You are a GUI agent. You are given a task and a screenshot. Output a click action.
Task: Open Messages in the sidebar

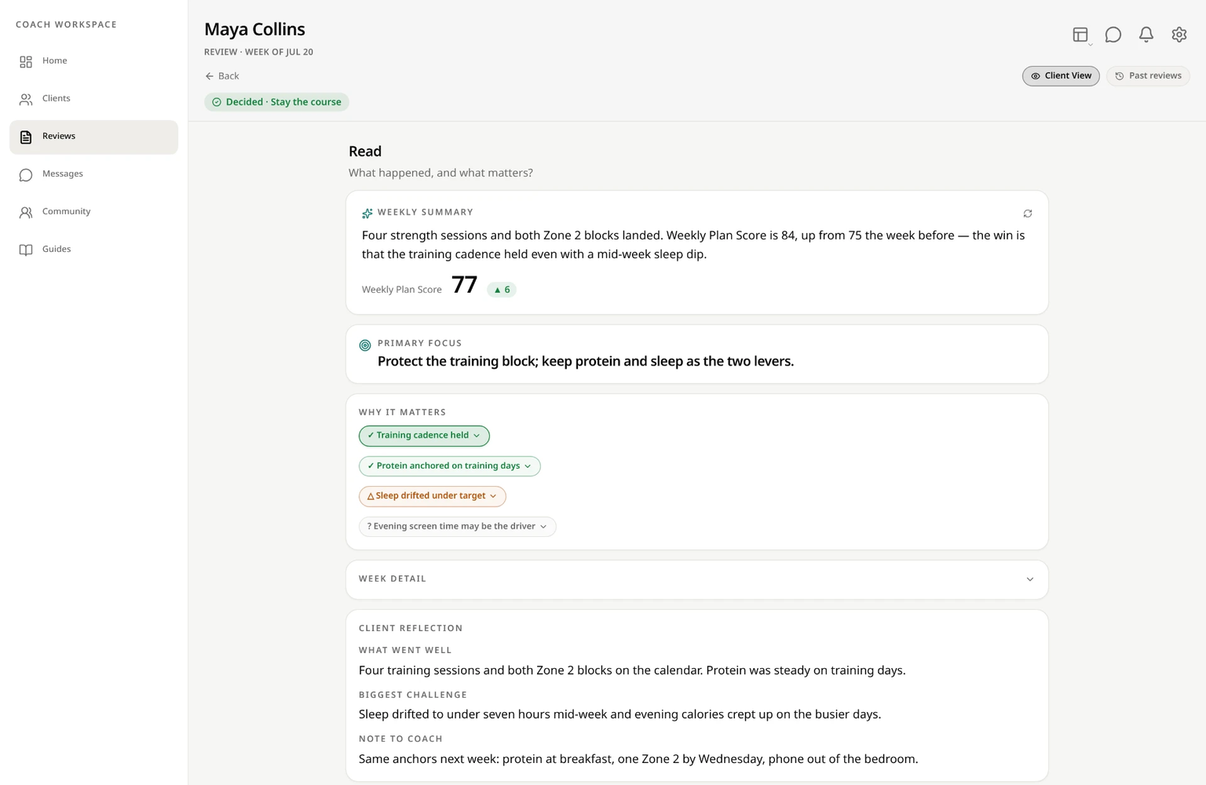pyautogui.click(x=93, y=174)
